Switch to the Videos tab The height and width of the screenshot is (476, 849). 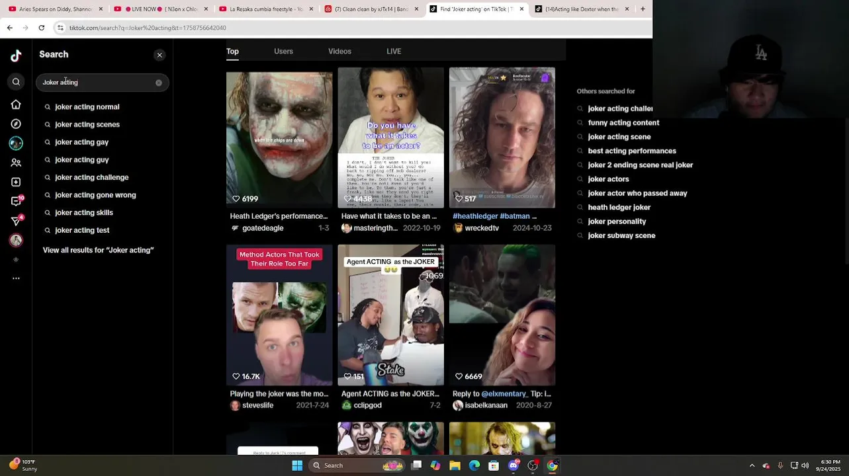pos(339,51)
